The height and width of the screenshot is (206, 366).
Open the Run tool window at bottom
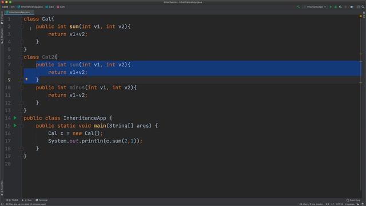coord(27,200)
